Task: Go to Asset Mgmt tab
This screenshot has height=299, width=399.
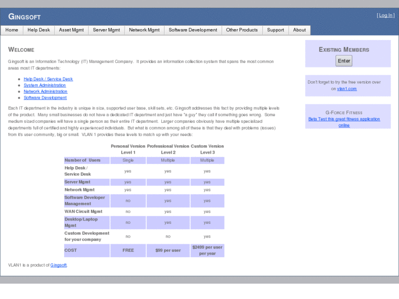Action: click(x=71, y=30)
